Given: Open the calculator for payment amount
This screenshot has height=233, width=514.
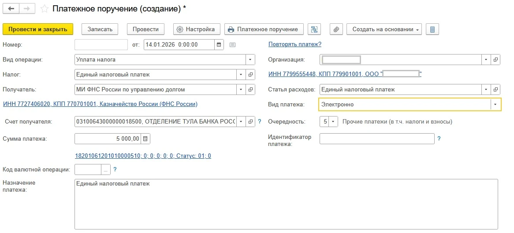Looking at the screenshot, I should (x=146, y=139).
